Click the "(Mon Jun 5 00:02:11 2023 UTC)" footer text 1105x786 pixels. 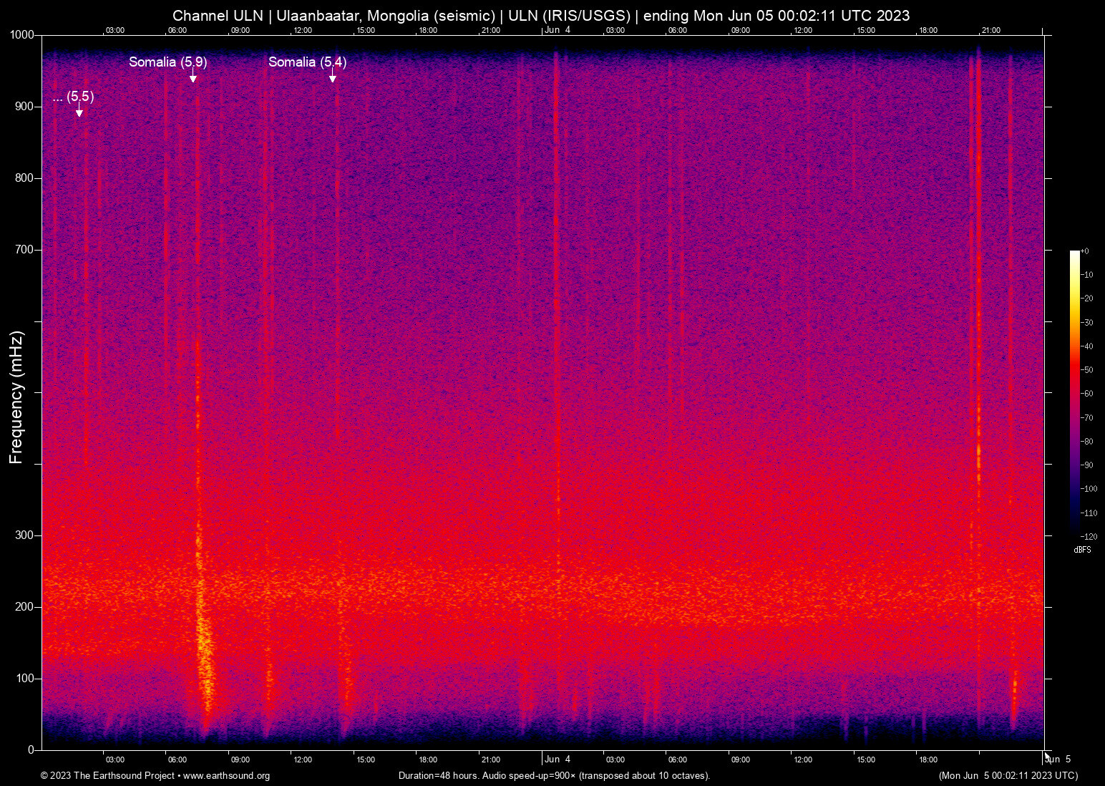(x=1008, y=776)
